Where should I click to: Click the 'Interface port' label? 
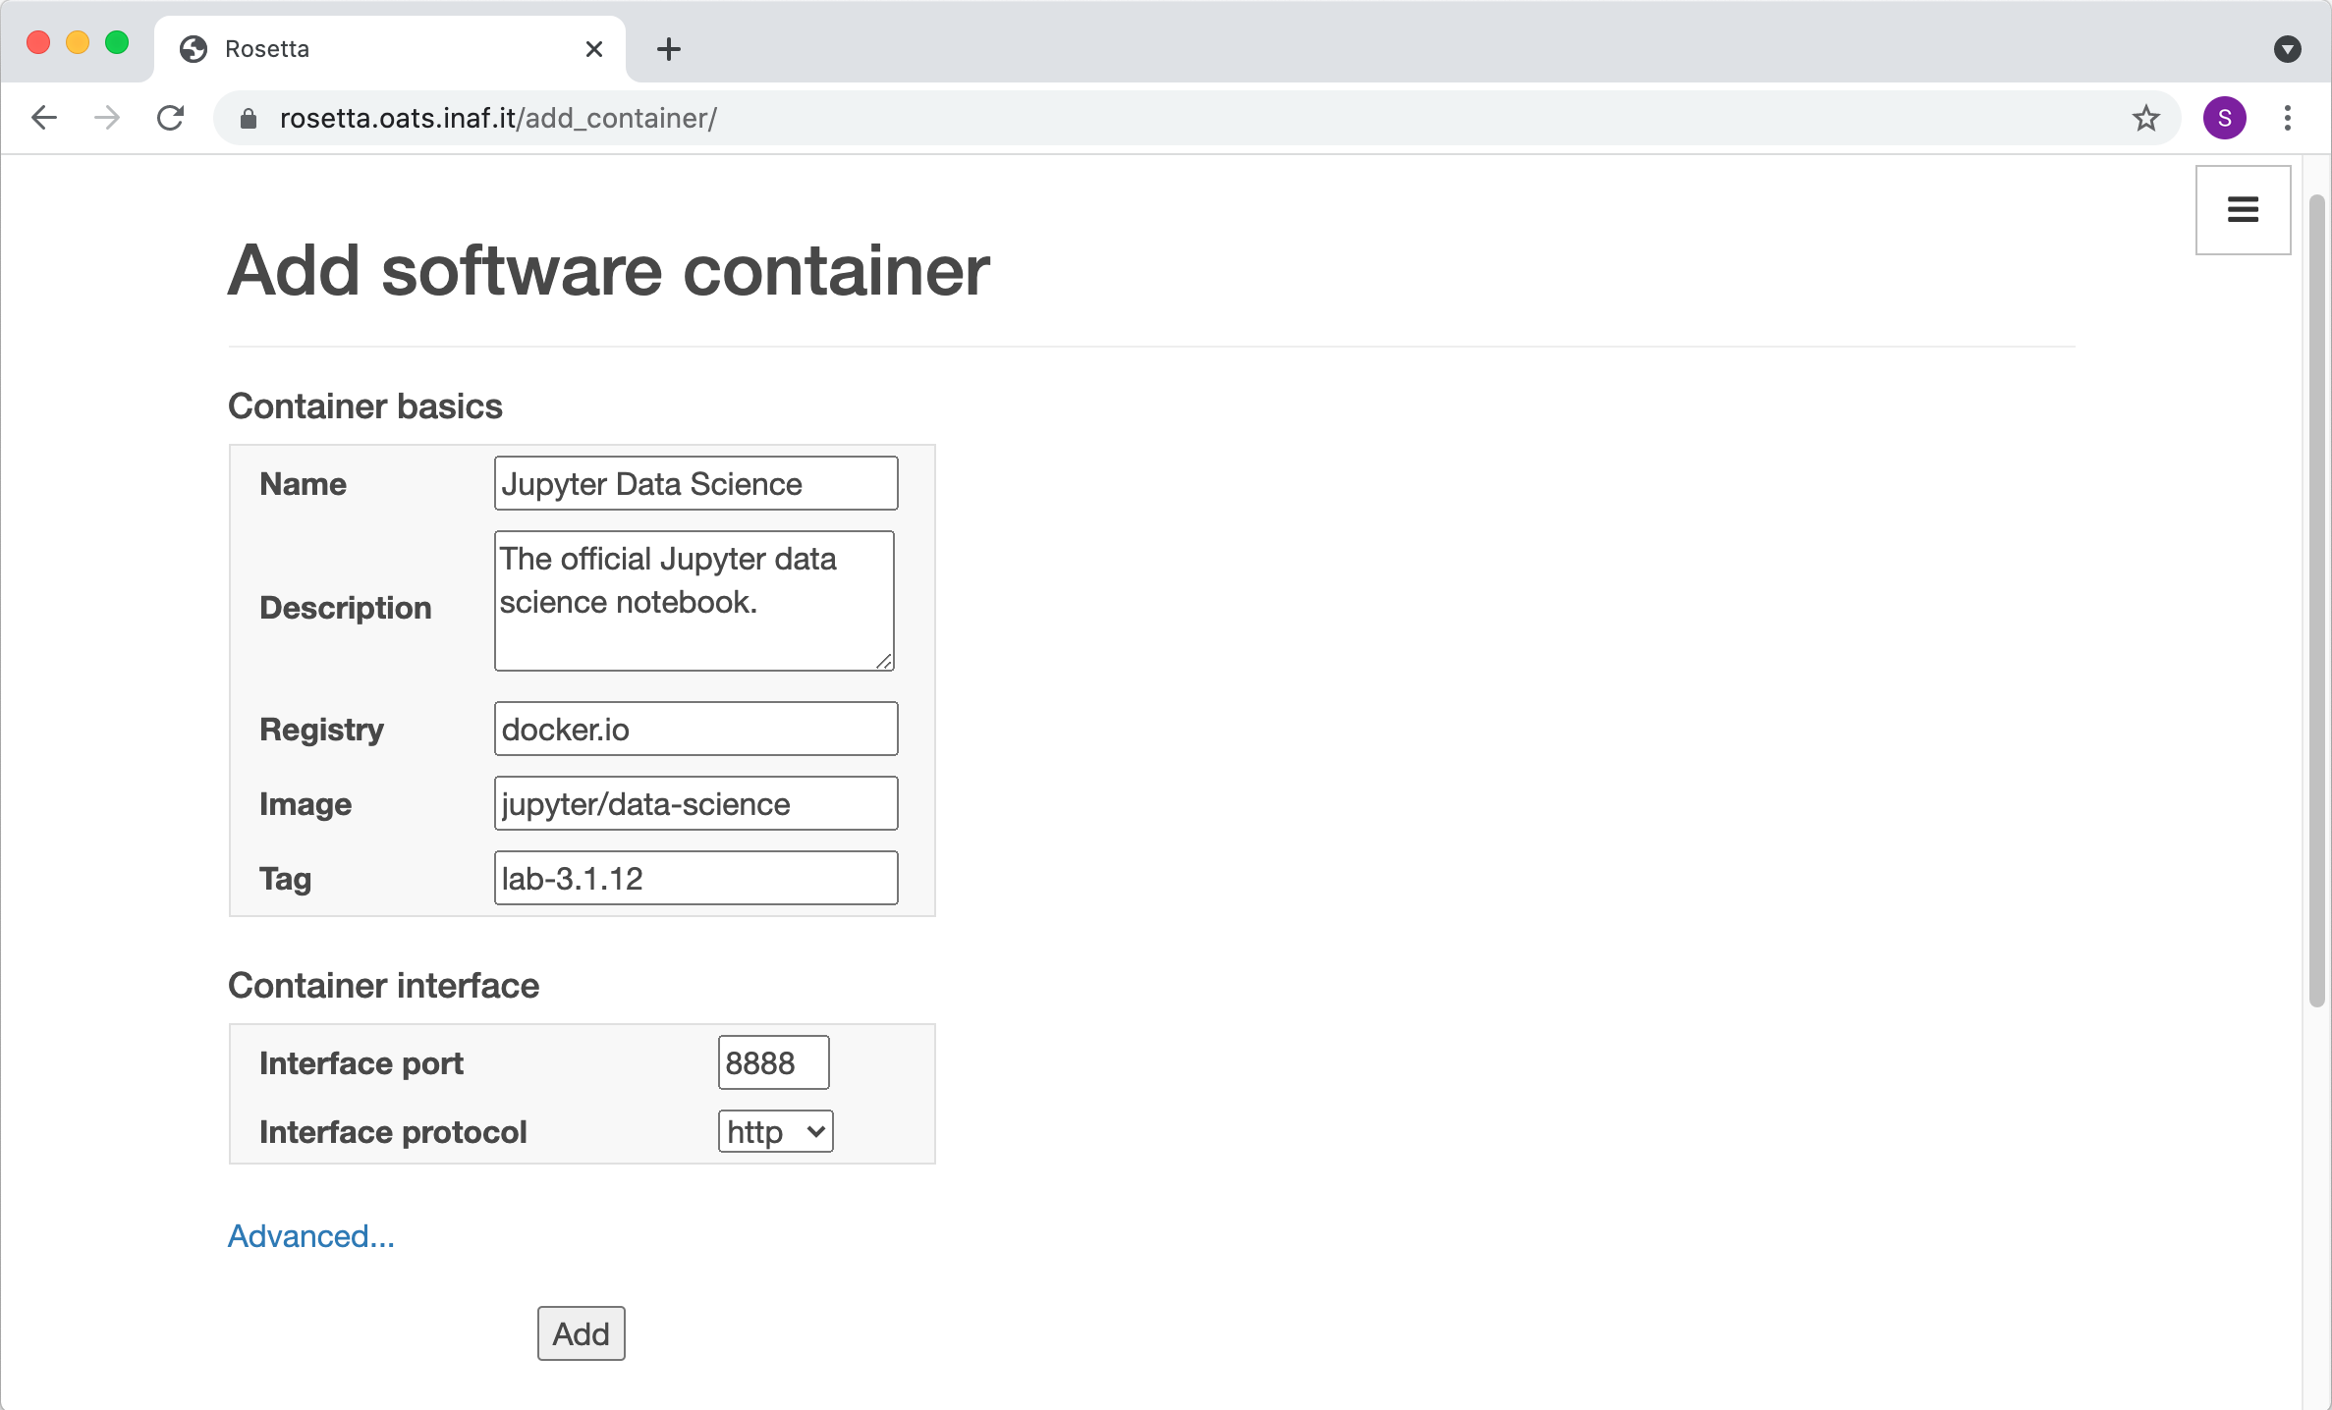point(361,1063)
